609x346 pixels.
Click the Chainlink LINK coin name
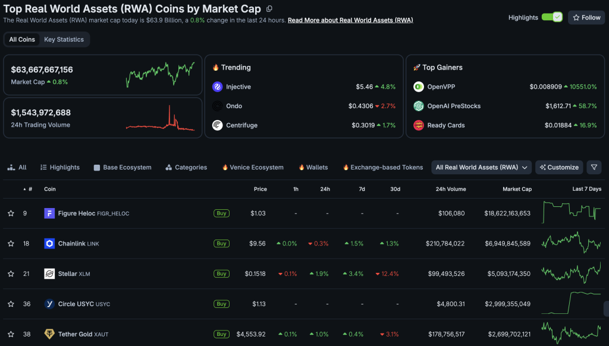coord(79,244)
